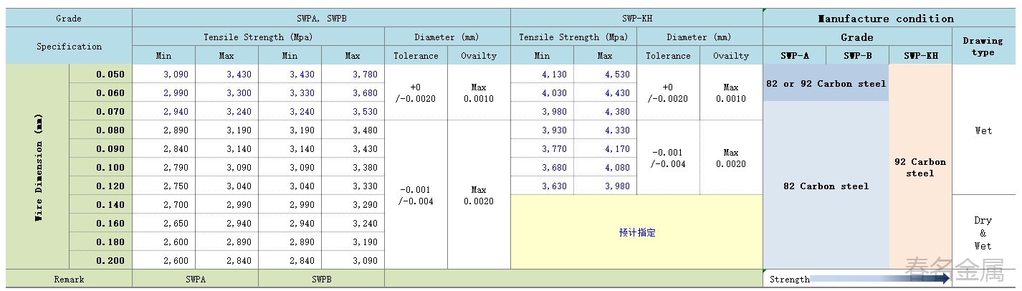Click the 92 Carbon steel cell
This screenshot has width=1022, height=291.
point(920,167)
